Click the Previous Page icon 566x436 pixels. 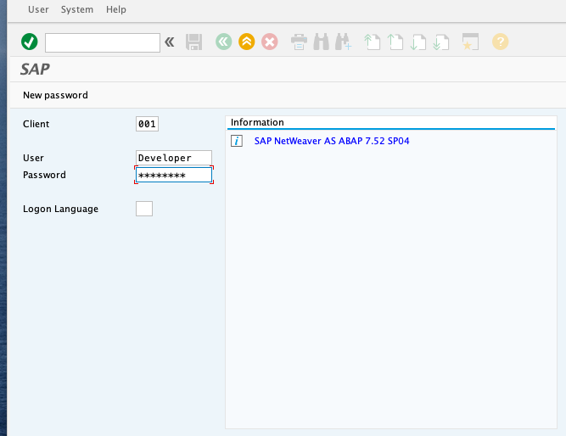[x=395, y=42]
